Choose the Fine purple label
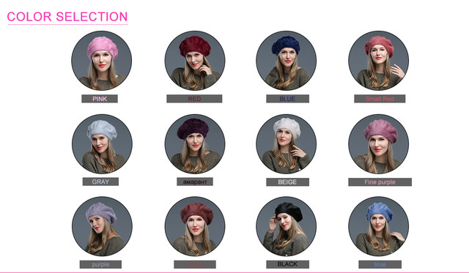469x273 pixels. (x=380, y=182)
